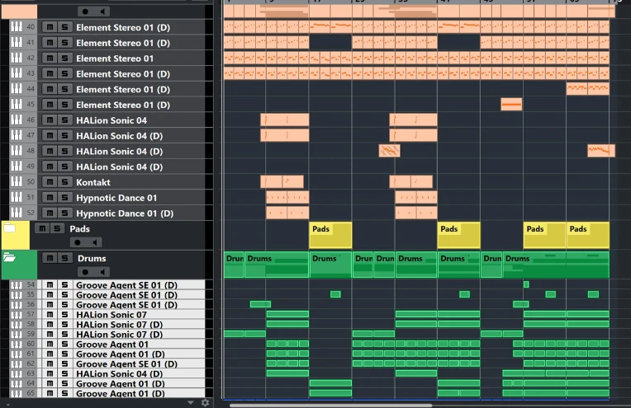Mute HALion Sonic 04 on track 46
The image size is (631, 408).
(50, 120)
